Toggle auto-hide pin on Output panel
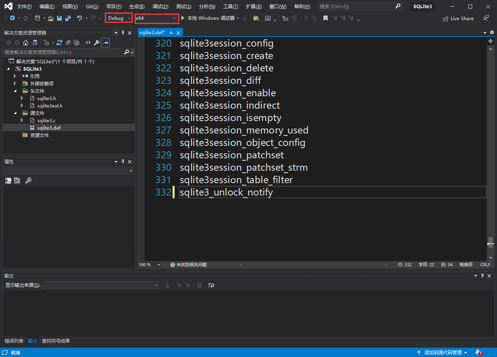This screenshot has width=497, height=357. point(483,276)
